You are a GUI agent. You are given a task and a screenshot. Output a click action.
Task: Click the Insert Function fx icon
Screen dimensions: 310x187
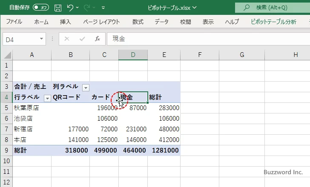98,39
